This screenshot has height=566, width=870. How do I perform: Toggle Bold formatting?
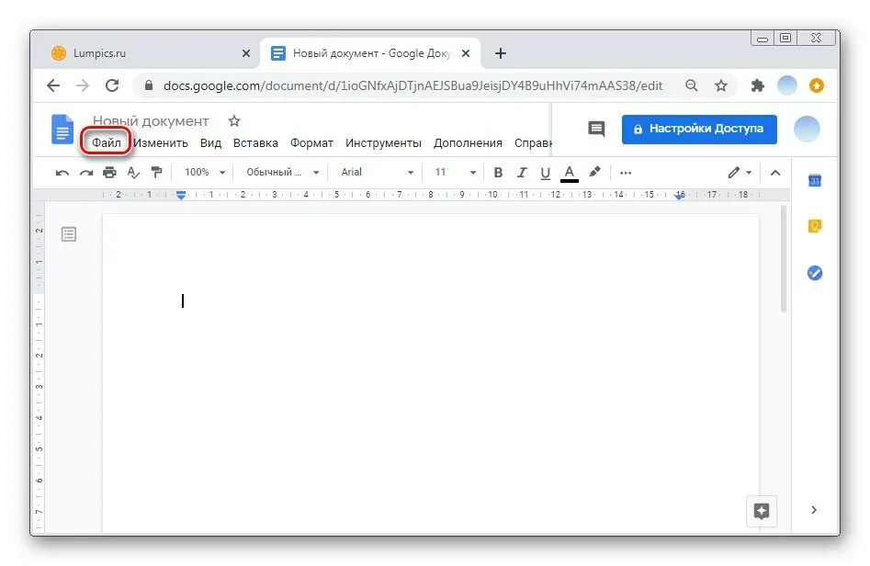[498, 173]
